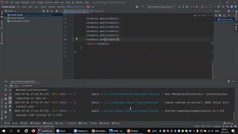Expand lombok-spring node in Maven panel
The image size is (238, 134).
click(215, 19)
